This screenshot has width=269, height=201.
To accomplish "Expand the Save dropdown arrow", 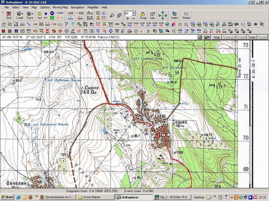I will pos(32,13).
